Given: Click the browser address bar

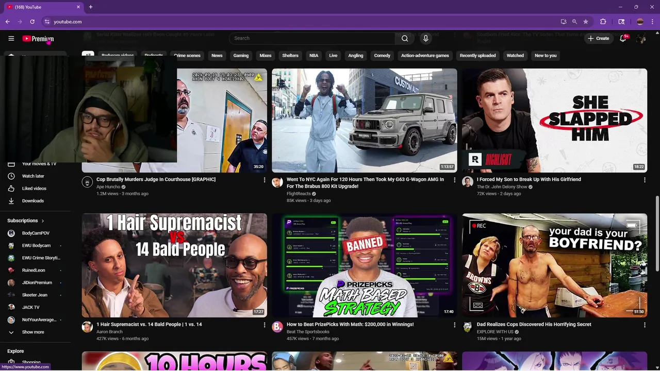Looking at the screenshot, I should click(299, 22).
